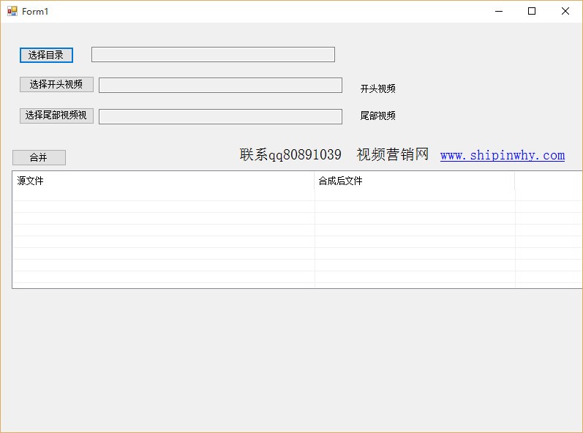Select the 合成后文件 column header

[x=415, y=181]
